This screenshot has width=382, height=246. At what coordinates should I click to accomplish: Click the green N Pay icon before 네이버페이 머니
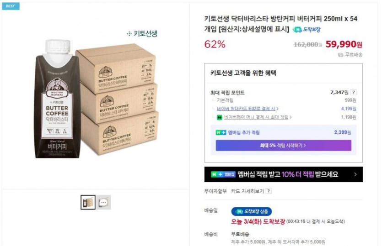point(219,117)
